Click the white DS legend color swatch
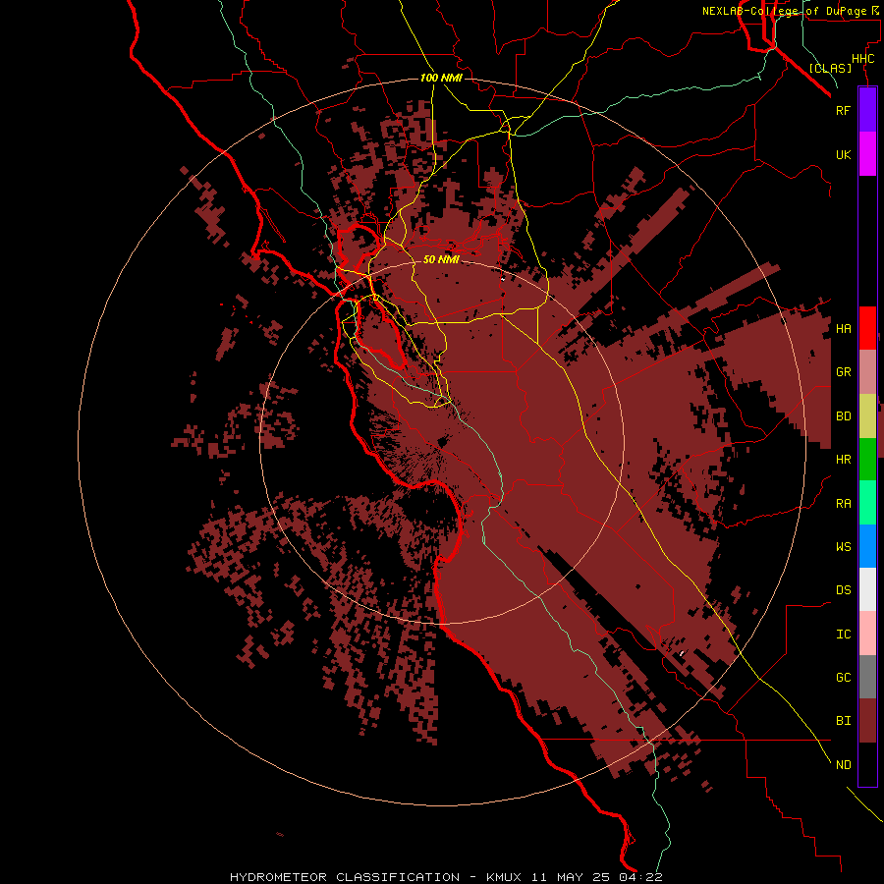 [867, 589]
